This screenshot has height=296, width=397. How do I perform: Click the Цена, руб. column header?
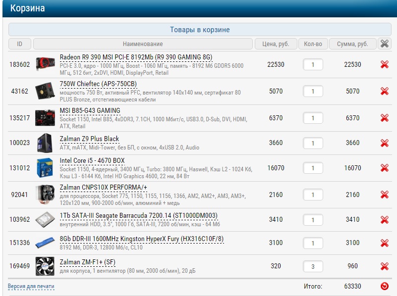click(x=276, y=44)
